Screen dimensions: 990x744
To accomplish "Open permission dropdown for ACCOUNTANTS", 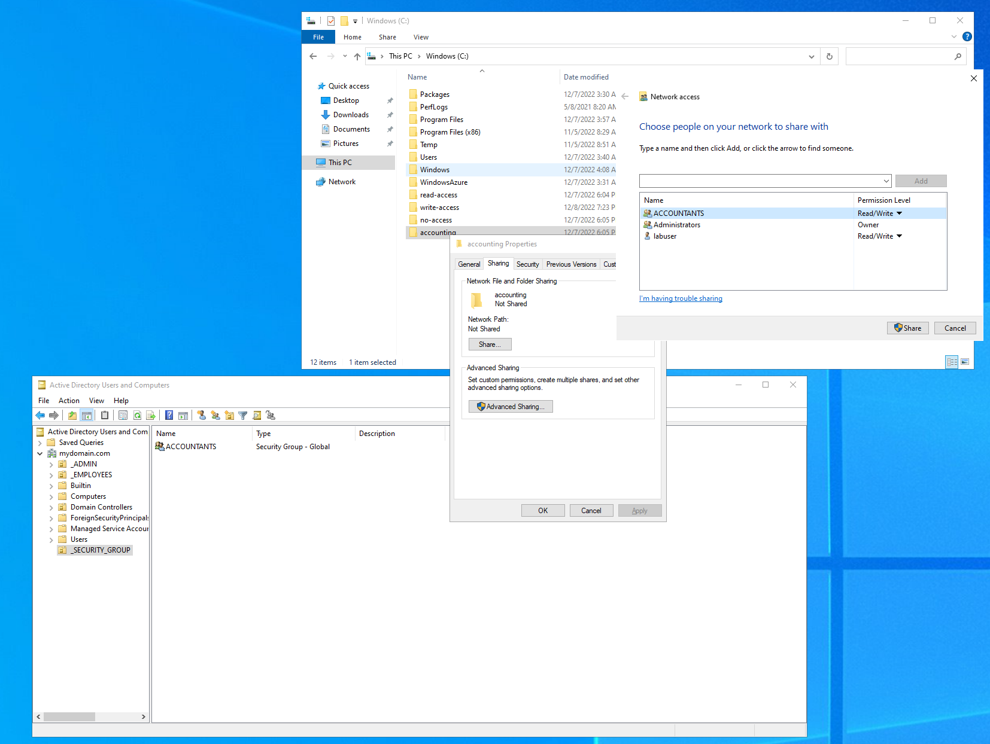I will coord(899,214).
